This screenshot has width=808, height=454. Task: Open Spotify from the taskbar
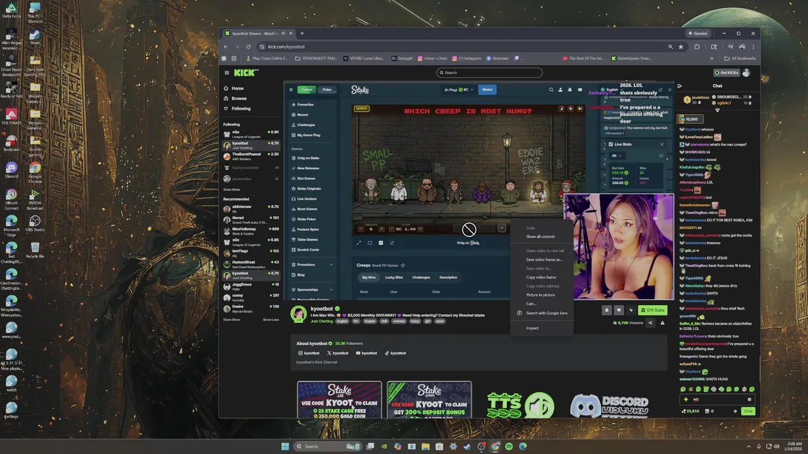[509, 446]
